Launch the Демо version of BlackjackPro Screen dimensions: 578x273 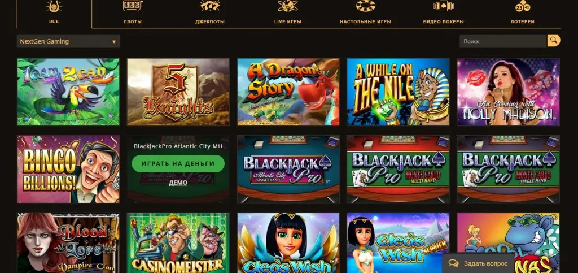pos(178,183)
